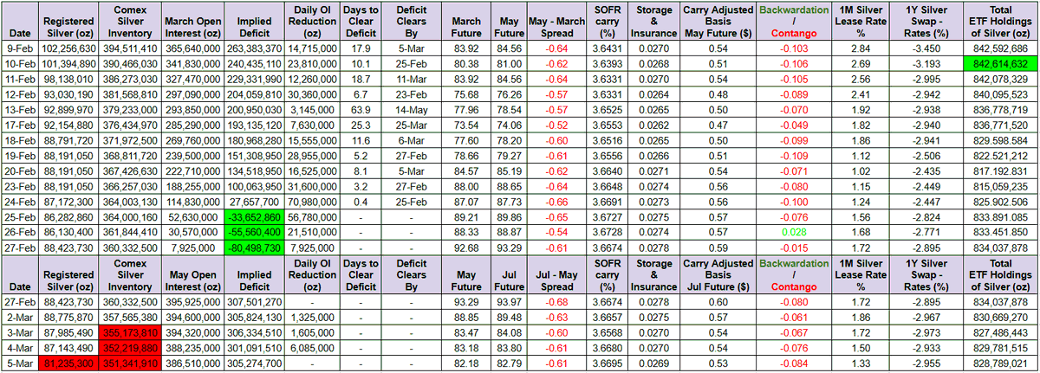This screenshot has height=373, width=1040.
Task: Select May open interest value 395,925,000
Action: click(x=191, y=302)
